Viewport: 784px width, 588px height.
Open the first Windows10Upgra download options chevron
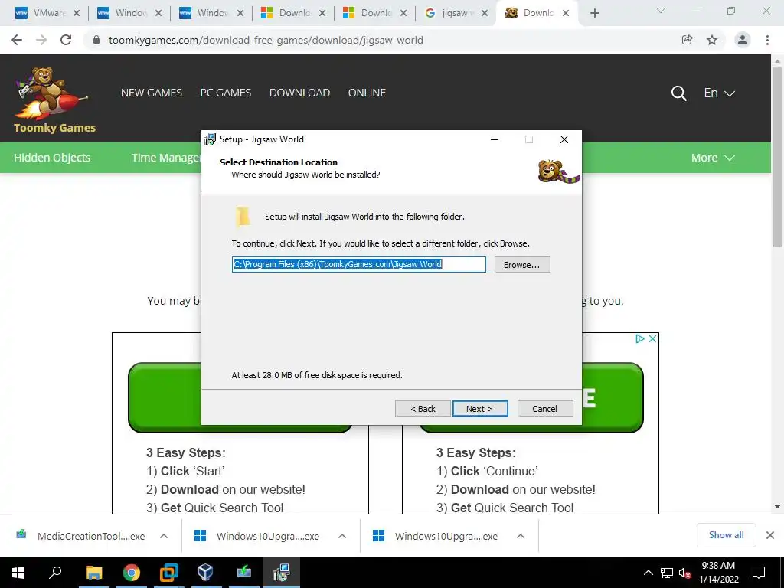342,536
